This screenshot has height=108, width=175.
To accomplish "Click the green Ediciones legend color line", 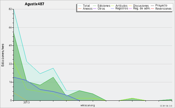I will point(94,6).
